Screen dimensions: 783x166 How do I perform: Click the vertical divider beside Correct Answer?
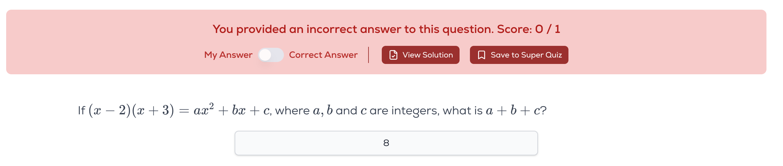[369, 55]
